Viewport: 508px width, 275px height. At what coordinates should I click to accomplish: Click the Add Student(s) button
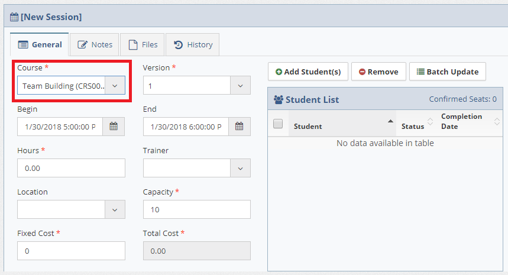(x=308, y=72)
